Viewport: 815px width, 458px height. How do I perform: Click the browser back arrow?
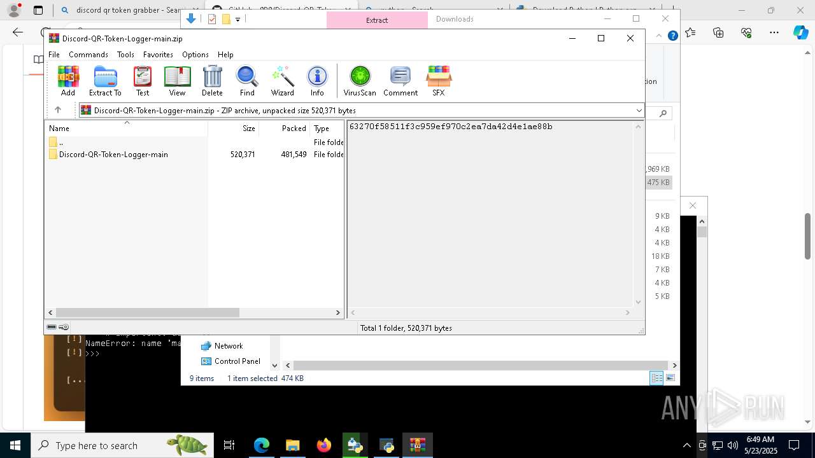click(18, 32)
